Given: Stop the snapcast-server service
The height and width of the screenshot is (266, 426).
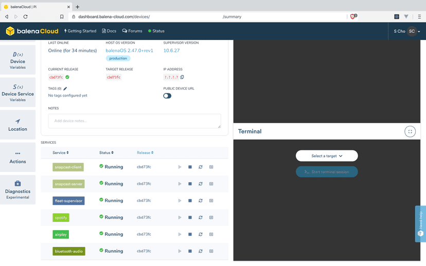Looking at the screenshot, I should pos(190,184).
